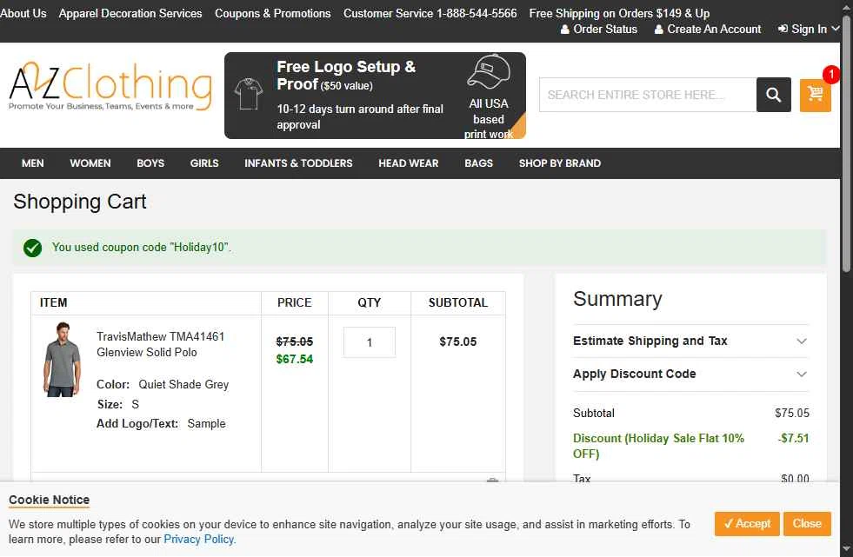The width and height of the screenshot is (853, 557).
Task: Go to About Us page
Action: (23, 13)
